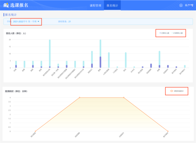Viewport: 196px width, 143px height.
Task: Click the 绘画 bar
Action: (x=16, y=64)
